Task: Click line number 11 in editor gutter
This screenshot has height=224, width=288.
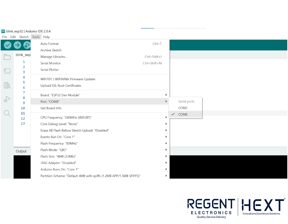Action: coord(23,113)
